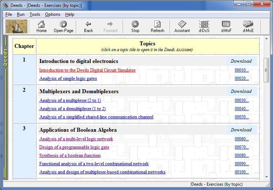Click the Deeds title bar application icon
273x190 pixels.
5,5
